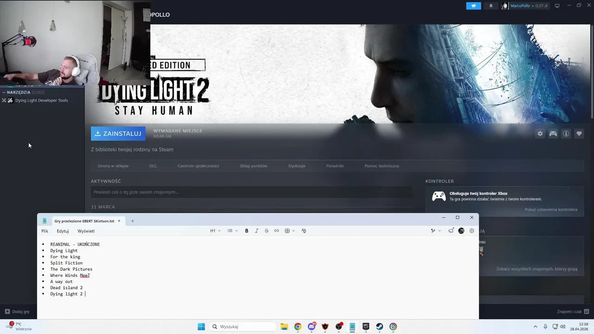
Task: Click ZAINSTALUJ install button
Action: tap(118, 134)
